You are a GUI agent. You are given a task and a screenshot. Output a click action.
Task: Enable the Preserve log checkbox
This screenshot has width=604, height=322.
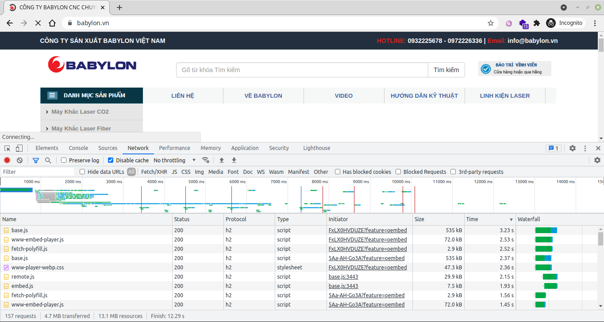(64, 160)
